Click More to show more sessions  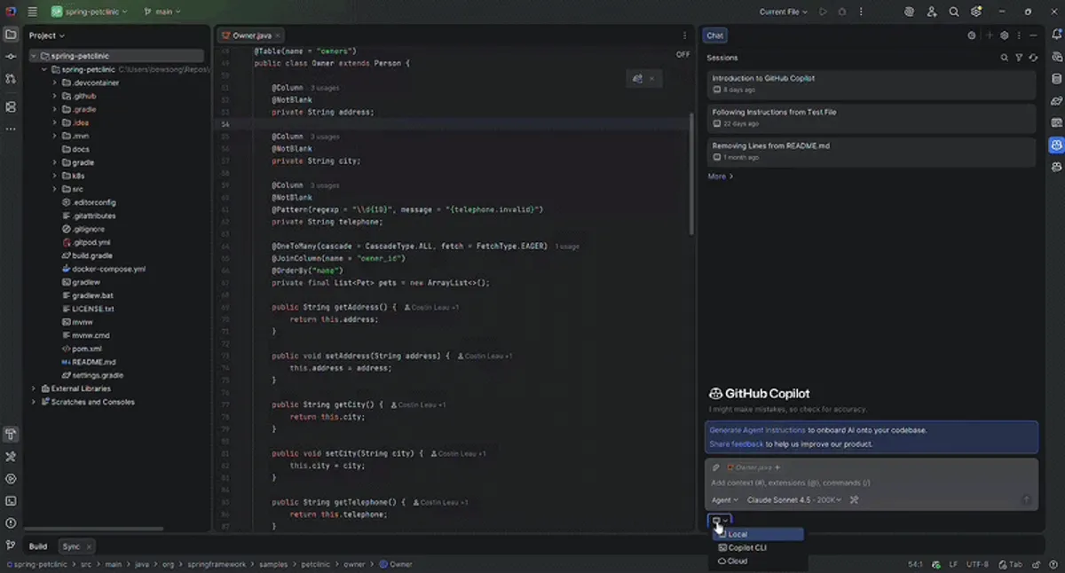(x=721, y=177)
